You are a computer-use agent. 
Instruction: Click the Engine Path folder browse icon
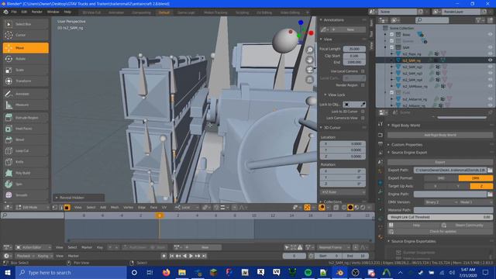tap(490, 195)
